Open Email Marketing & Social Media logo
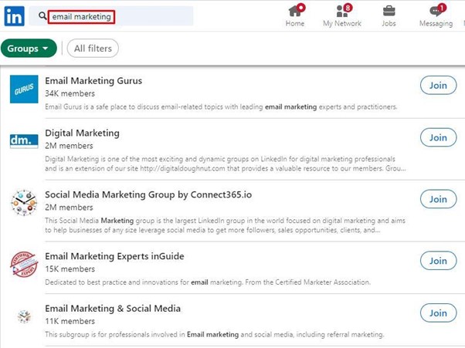The image size is (465, 348). [x=24, y=316]
